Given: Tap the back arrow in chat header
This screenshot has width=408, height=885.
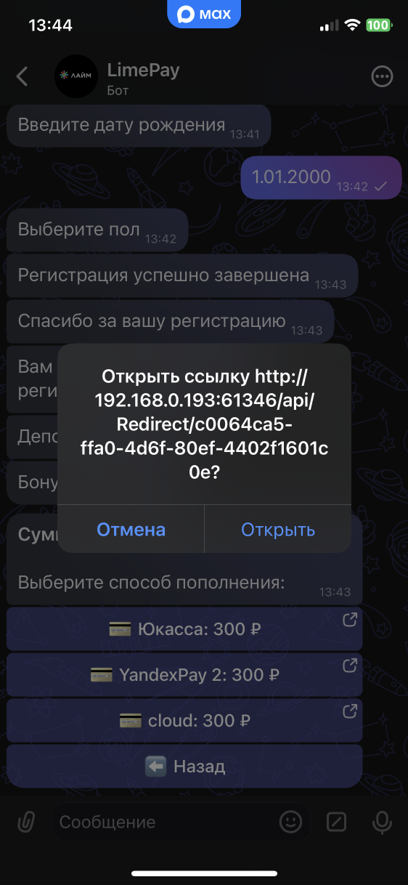Looking at the screenshot, I should coord(23,76).
